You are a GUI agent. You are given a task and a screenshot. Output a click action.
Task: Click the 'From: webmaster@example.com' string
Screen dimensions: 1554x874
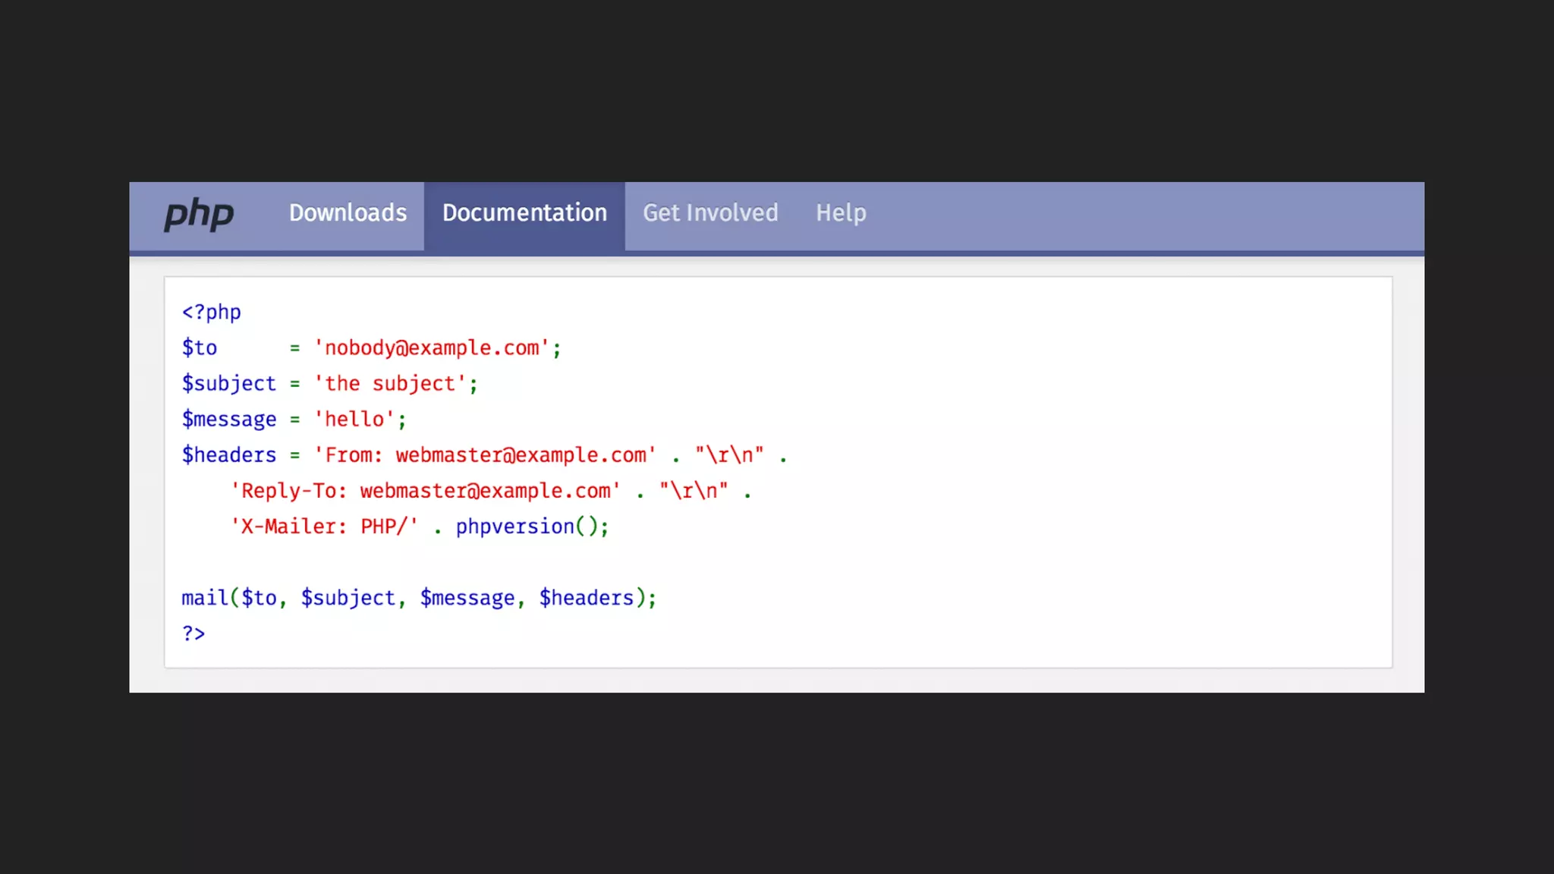point(486,455)
